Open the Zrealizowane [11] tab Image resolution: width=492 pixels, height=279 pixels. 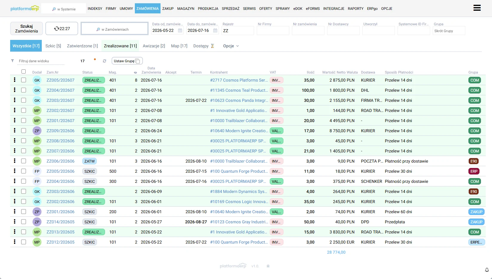tap(120, 46)
